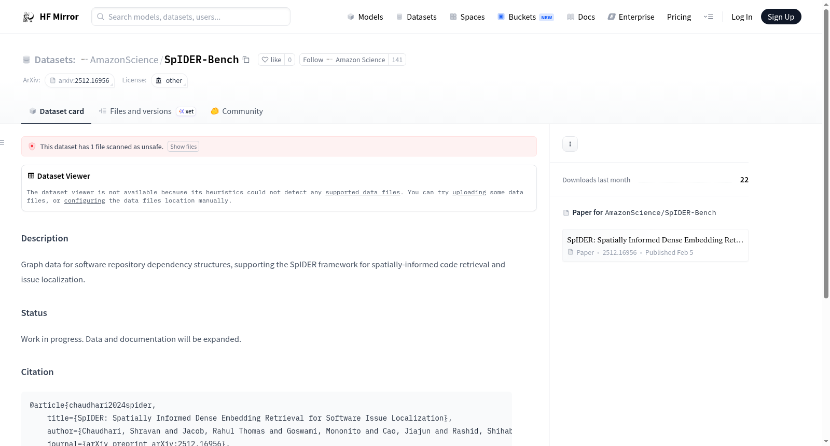Go to Datasets in the top navigation
The width and height of the screenshot is (830, 446).
[417, 17]
